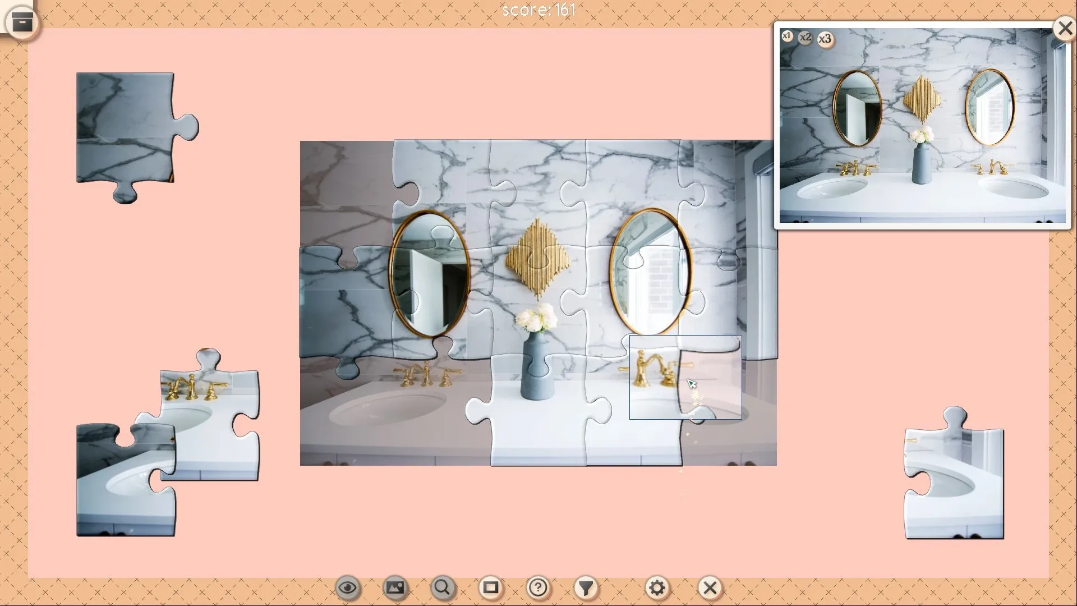Click the frame icon for edge pieces
This screenshot has width=1077, height=606.
(x=491, y=587)
